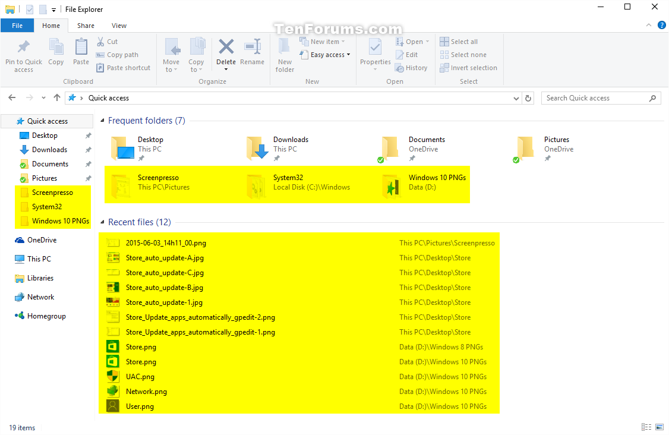Open the Easy access dropdown
This screenshot has height=435, width=669.
(325, 55)
